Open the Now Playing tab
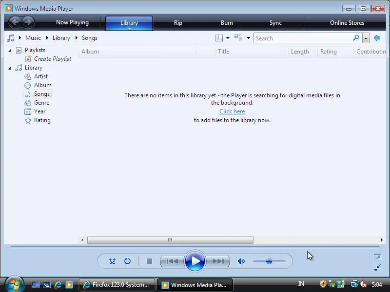This screenshot has height=292, width=390. 72,22
